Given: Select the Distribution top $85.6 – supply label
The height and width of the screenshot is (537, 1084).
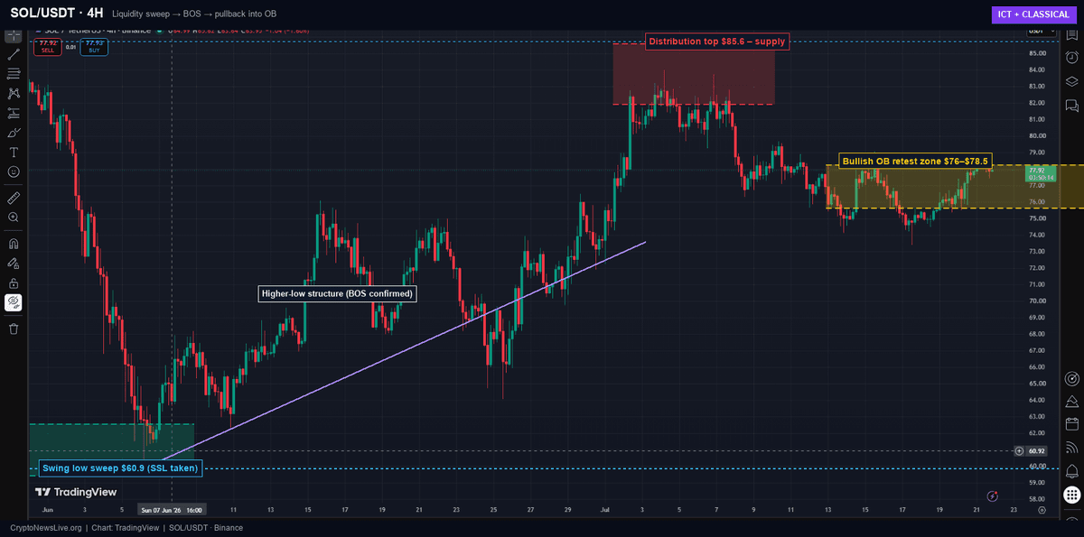Looking at the screenshot, I should [x=717, y=42].
